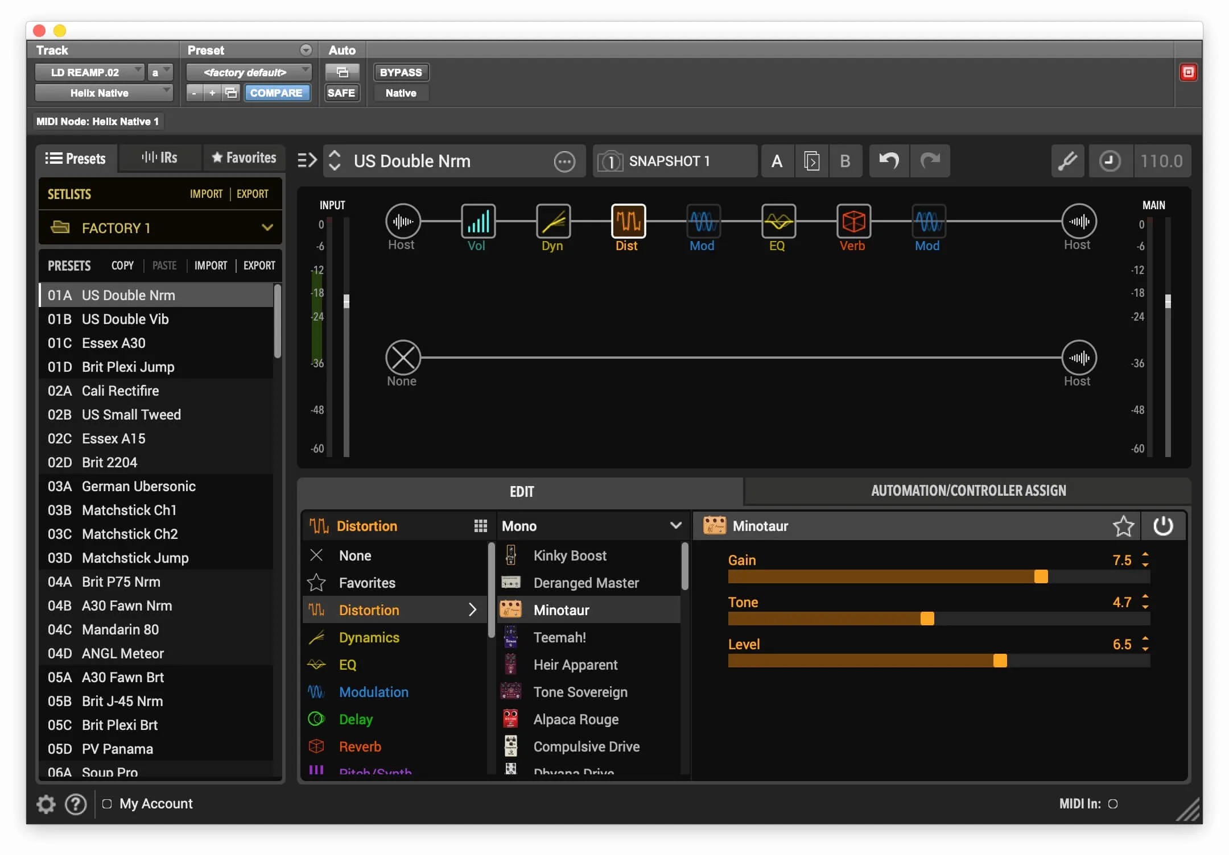
Task: Click the snapshot camera icon
Action: [610, 161]
